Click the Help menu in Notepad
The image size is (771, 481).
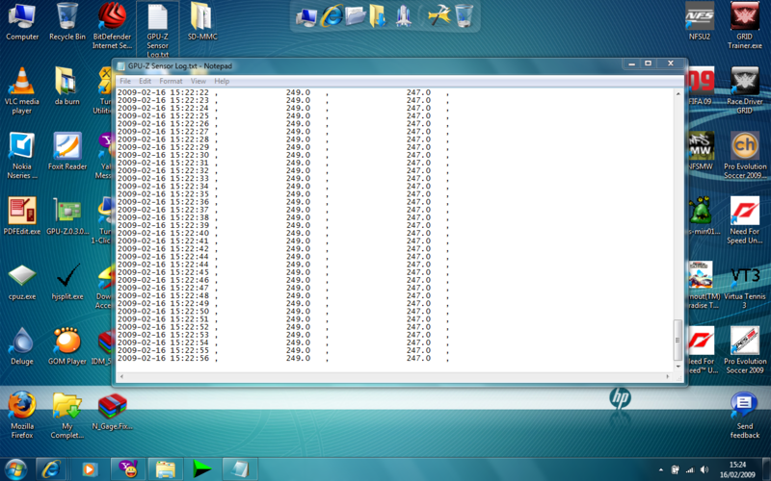tap(222, 81)
